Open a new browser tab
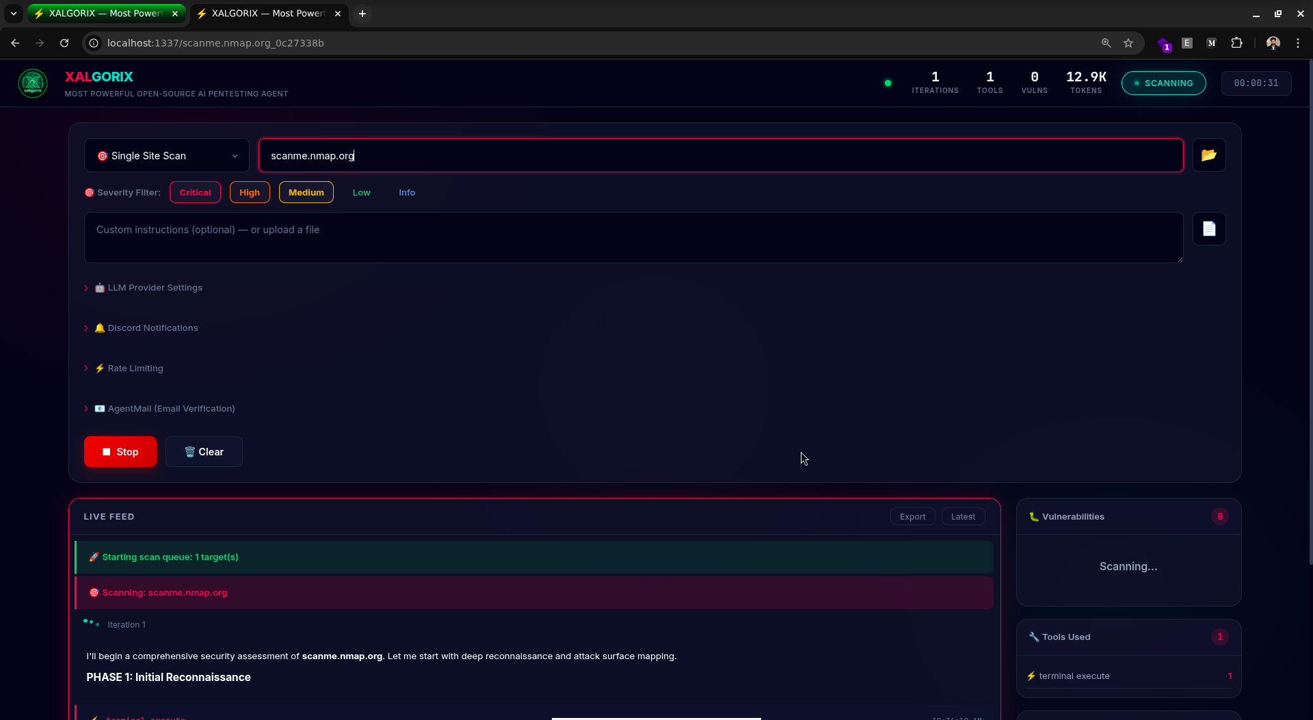This screenshot has height=720, width=1313. tap(362, 14)
